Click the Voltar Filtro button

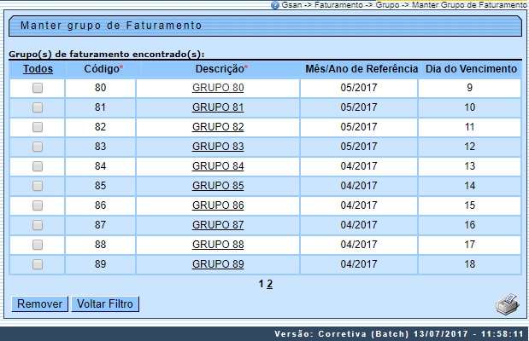coord(105,304)
